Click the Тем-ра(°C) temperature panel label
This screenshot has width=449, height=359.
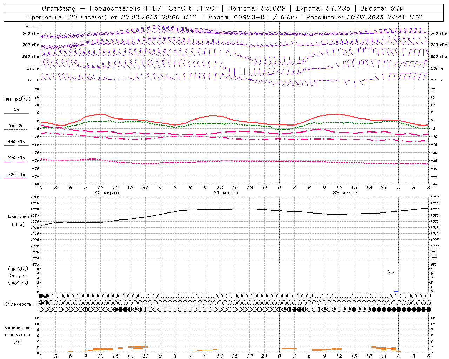[16, 99]
